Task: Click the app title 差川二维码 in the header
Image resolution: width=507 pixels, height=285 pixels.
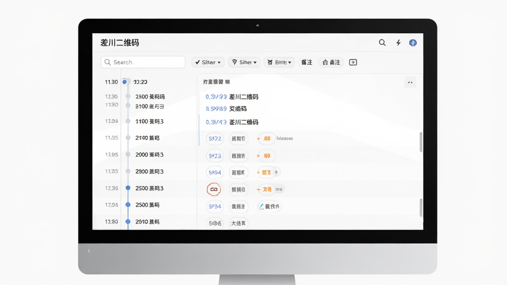Action: pos(120,43)
